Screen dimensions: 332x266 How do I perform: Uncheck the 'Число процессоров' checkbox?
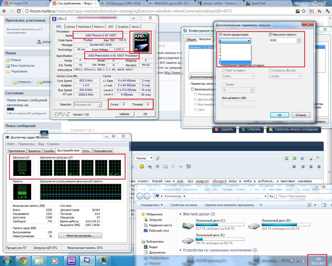click(220, 35)
